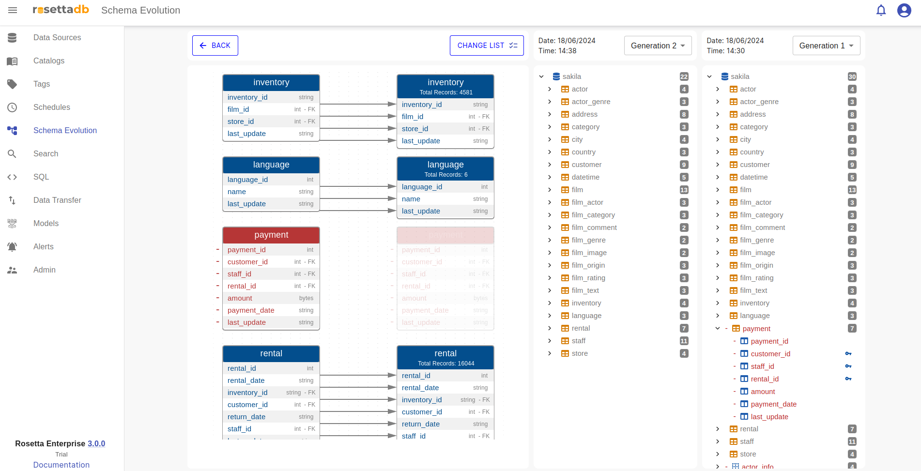
Task: Click the Tags label icon
Action: [13, 84]
